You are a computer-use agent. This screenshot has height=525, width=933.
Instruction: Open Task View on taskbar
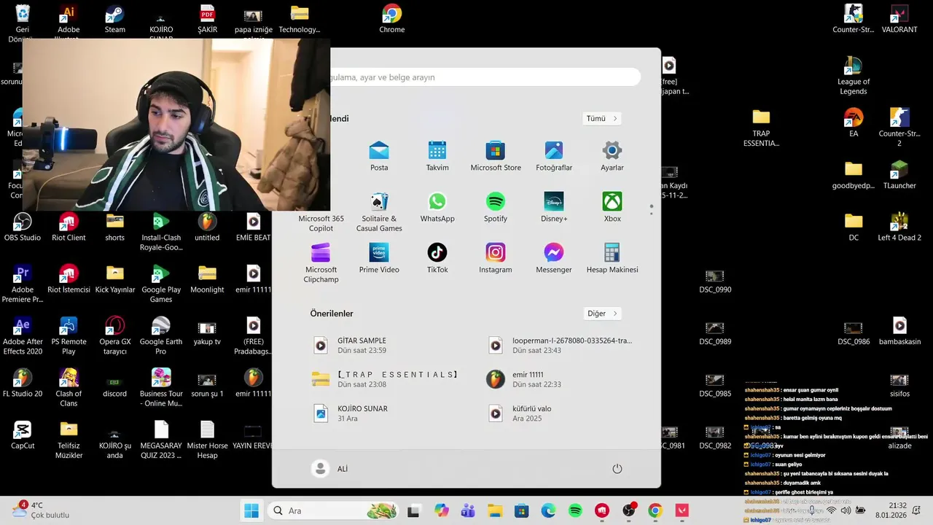point(413,510)
